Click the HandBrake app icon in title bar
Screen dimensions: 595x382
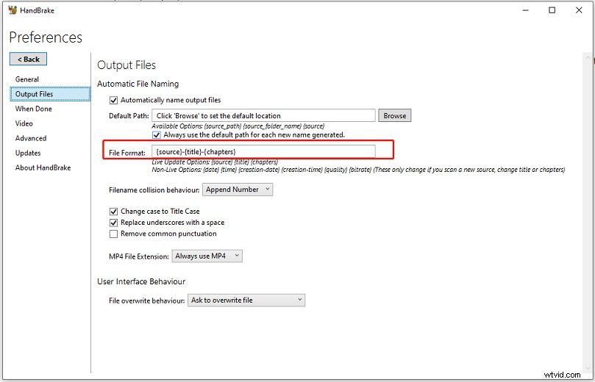click(13, 10)
